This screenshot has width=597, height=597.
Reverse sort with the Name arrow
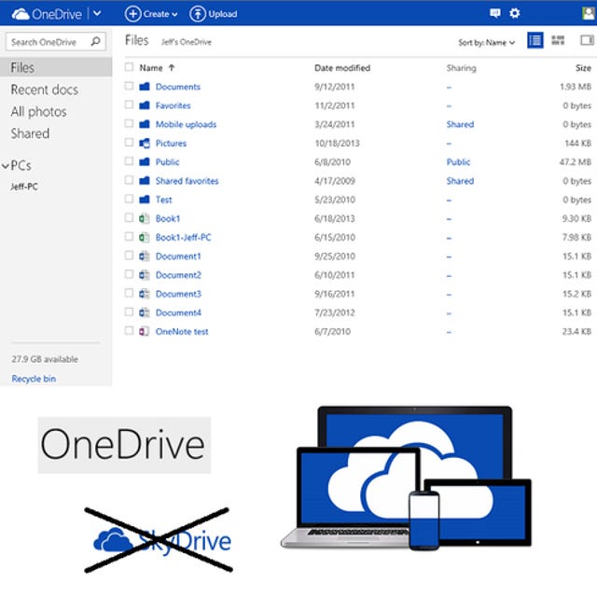click(172, 68)
